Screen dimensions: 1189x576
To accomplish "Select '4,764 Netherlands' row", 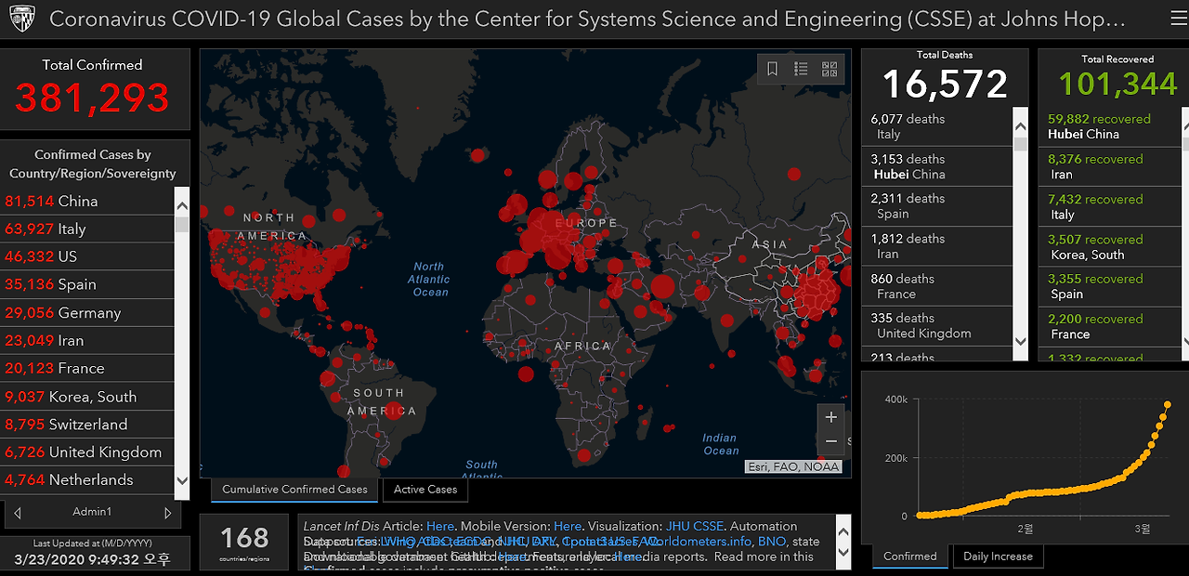I will (87, 480).
